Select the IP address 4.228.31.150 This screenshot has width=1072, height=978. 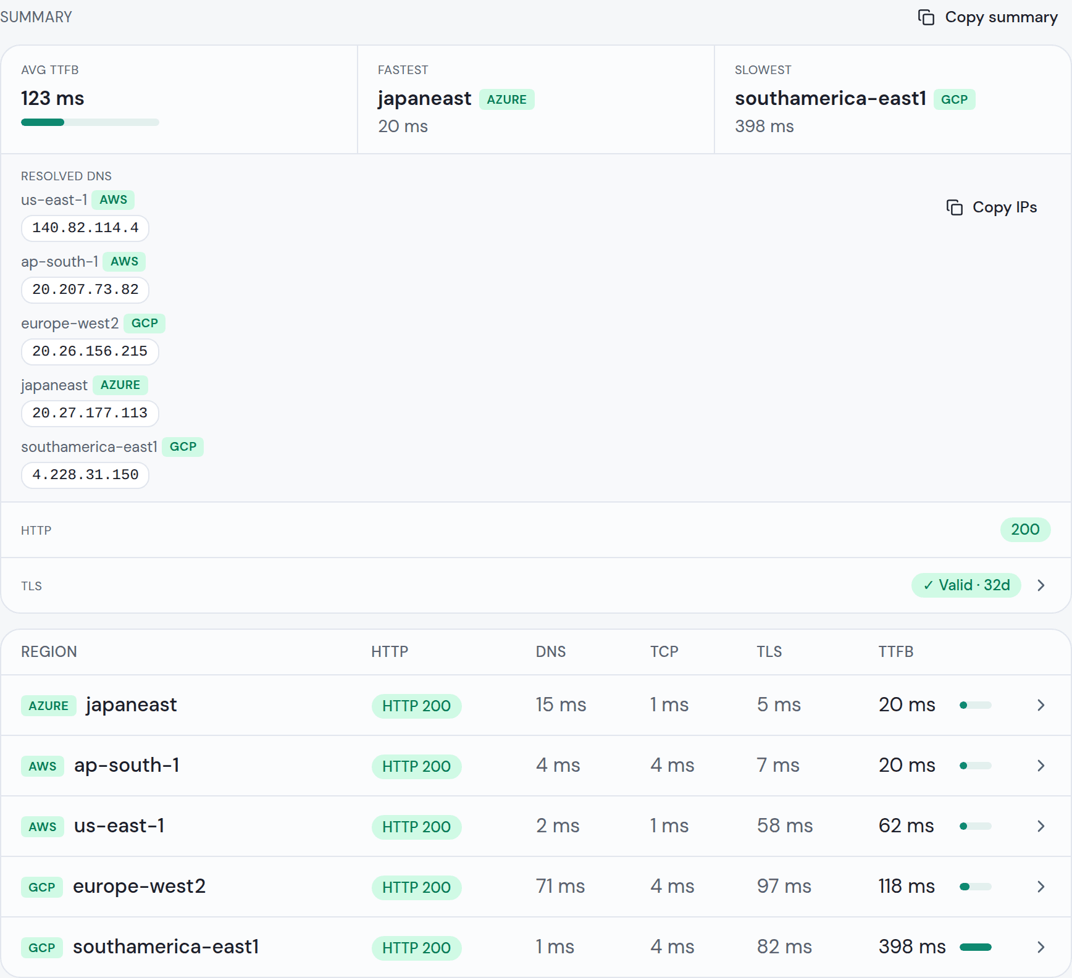tap(85, 475)
